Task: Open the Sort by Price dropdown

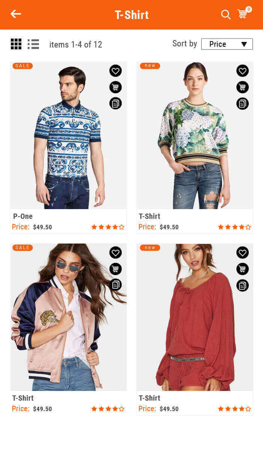Action: click(x=227, y=44)
